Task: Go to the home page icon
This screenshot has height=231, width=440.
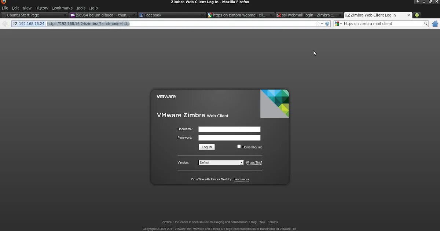Action: click(435, 23)
